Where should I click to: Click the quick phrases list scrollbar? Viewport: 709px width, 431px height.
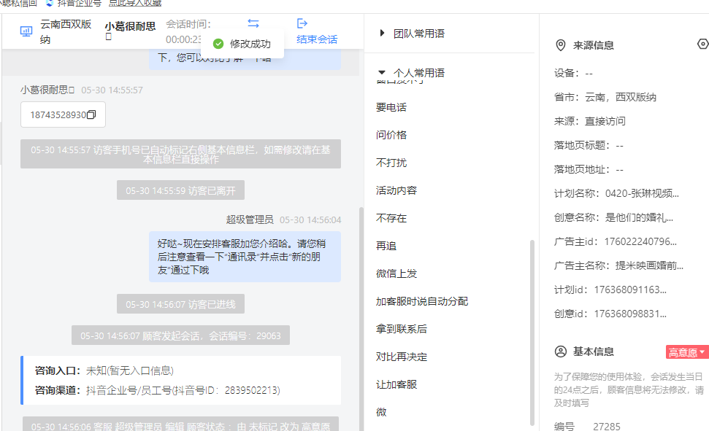tap(532, 332)
